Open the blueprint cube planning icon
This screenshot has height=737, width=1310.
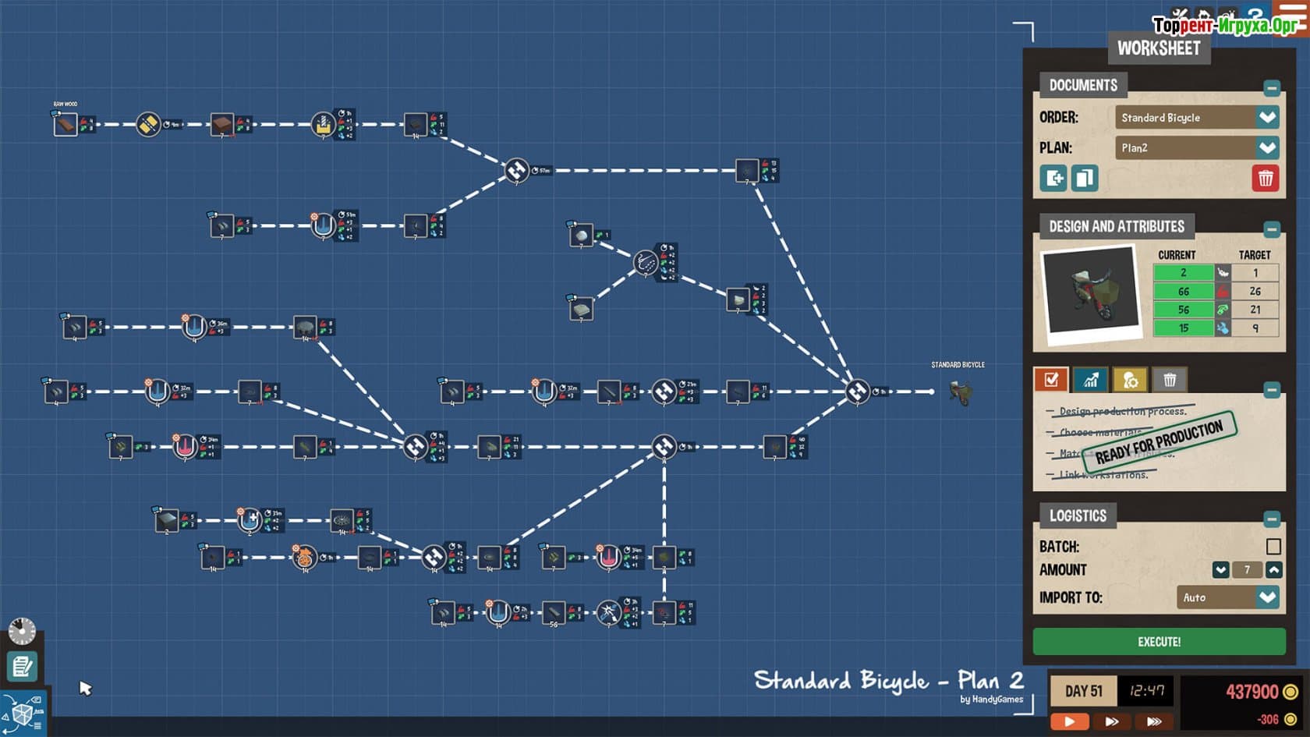pos(22,713)
